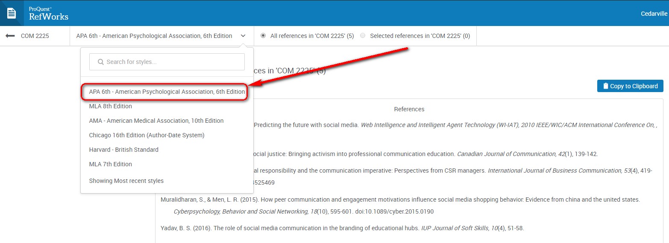669x243 pixels.
Task: Click 'Cyberpsychology, Behavior and Social Networking' title
Action: [241, 211]
